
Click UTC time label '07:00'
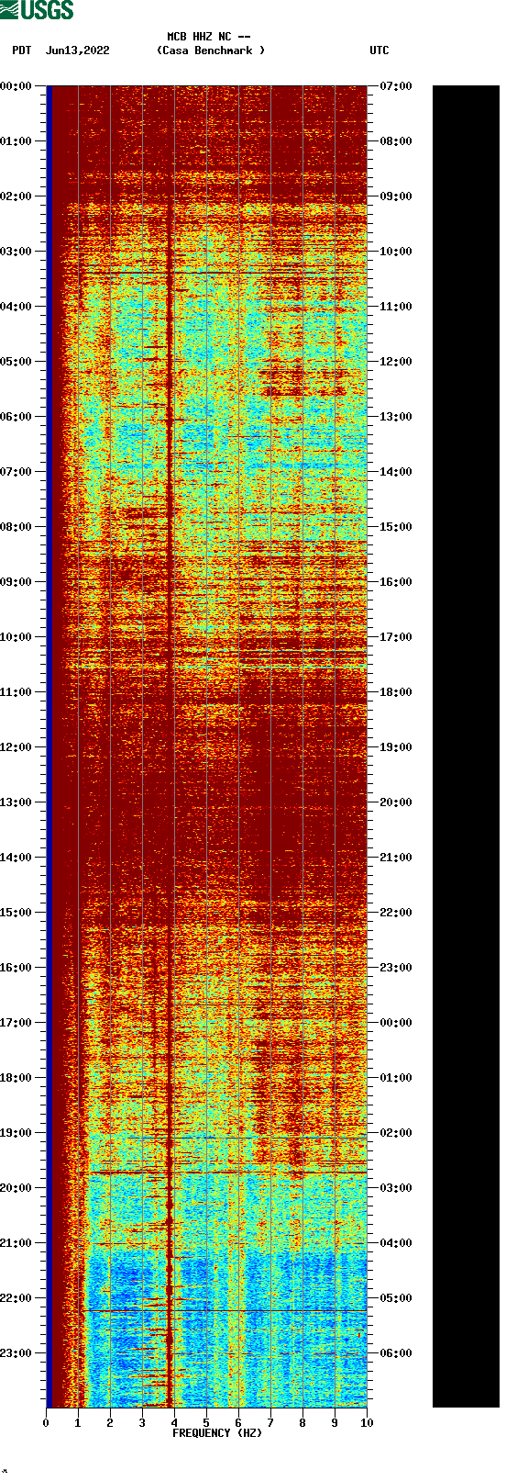tap(396, 86)
